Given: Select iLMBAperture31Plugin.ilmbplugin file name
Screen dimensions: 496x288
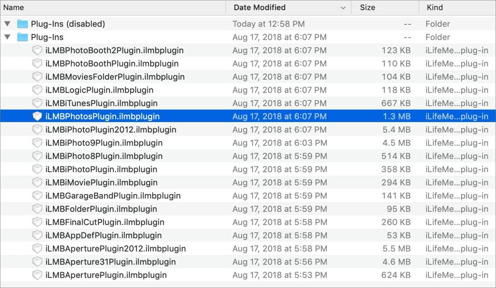Looking at the screenshot, I should (110, 262).
